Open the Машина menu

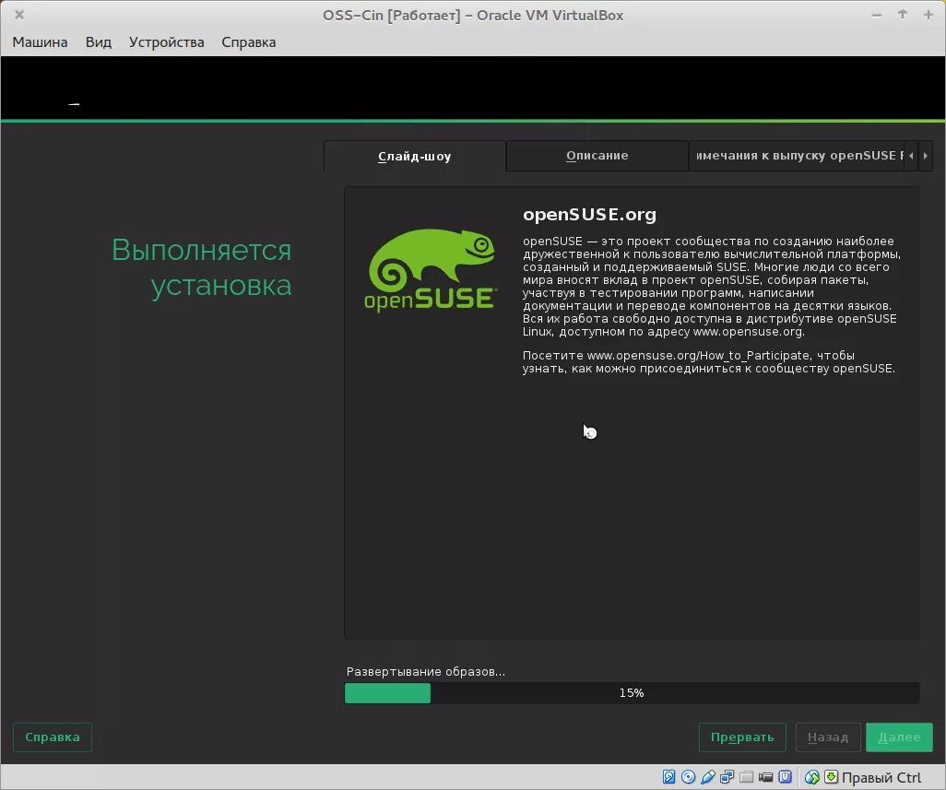(x=40, y=42)
